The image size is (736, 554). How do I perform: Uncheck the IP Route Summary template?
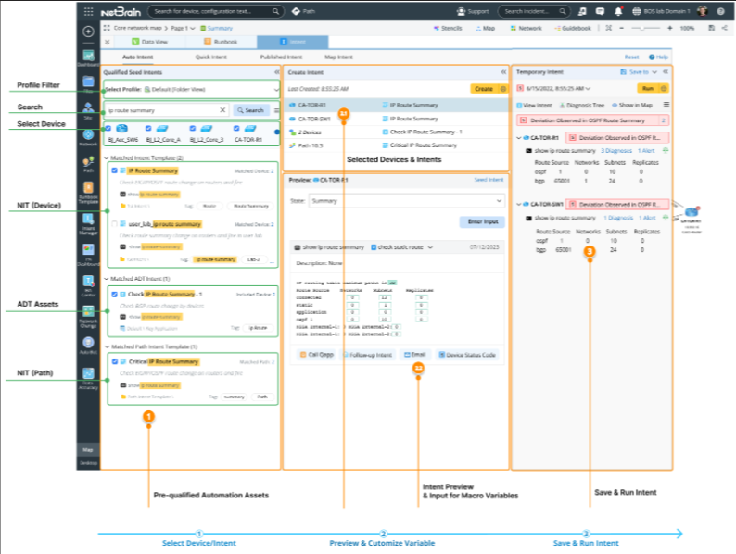point(115,170)
